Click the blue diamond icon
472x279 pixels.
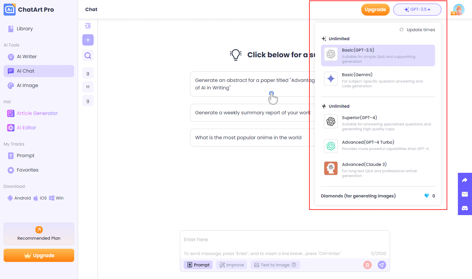click(427, 196)
